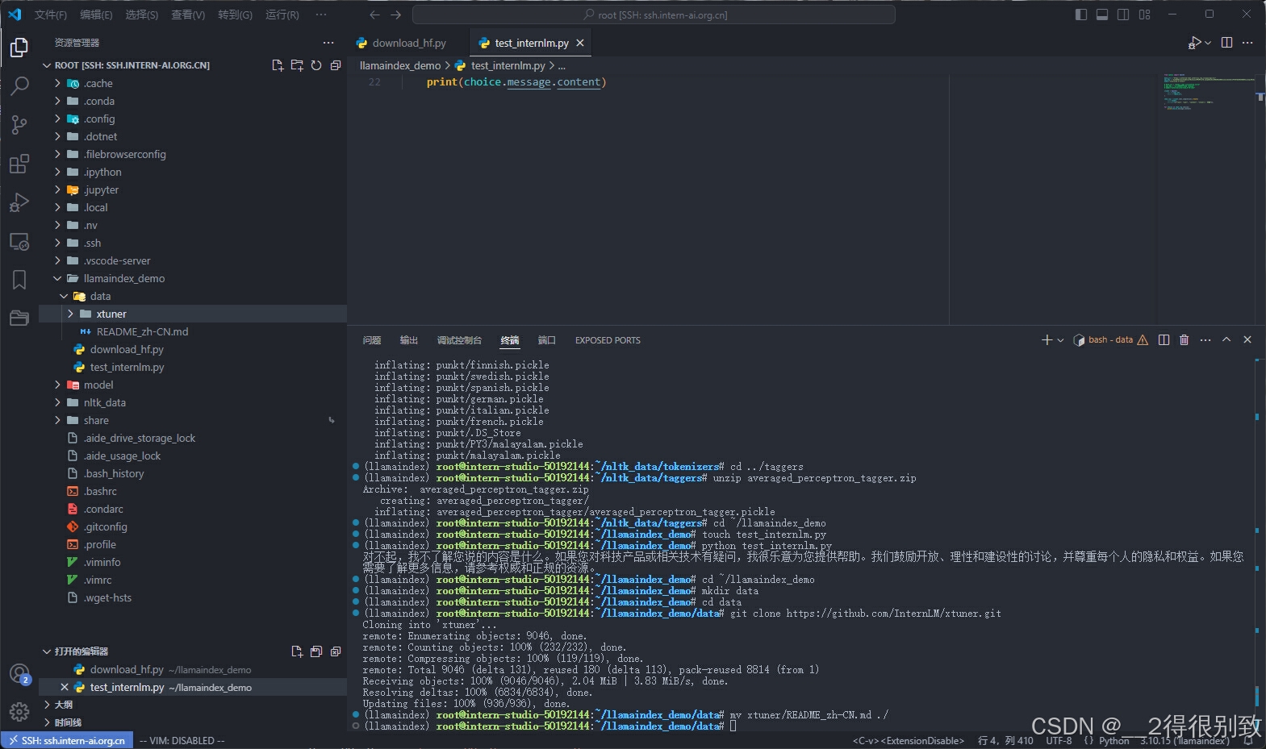Open the launch profile dropdown next to plus
The image size is (1266, 749).
point(1060,340)
